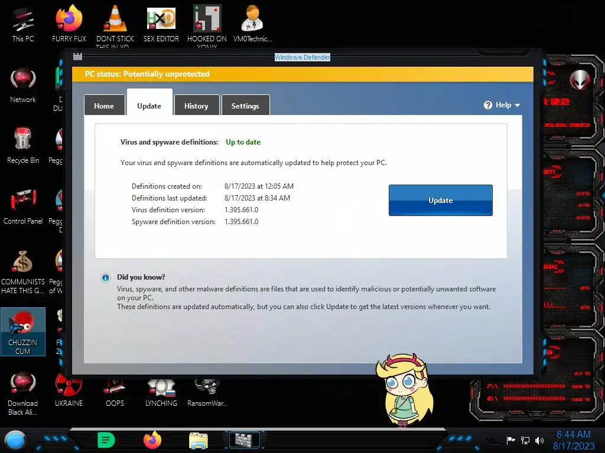The image size is (605, 453).
Task: Open volume speaker icon in system tray
Action: tap(539, 440)
